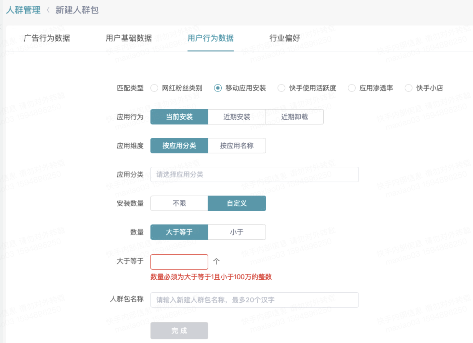This screenshot has height=343, width=473.
Task: Choose 近期安装 app behavior
Action: point(237,117)
